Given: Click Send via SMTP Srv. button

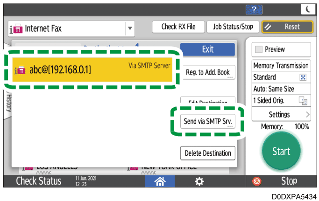Looking at the screenshot, I should [208, 121].
